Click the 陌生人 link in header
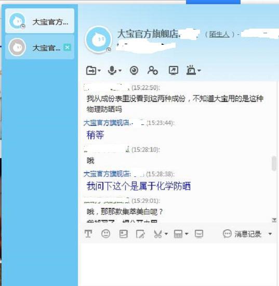The height and width of the screenshot is (286, 279). click(x=219, y=34)
